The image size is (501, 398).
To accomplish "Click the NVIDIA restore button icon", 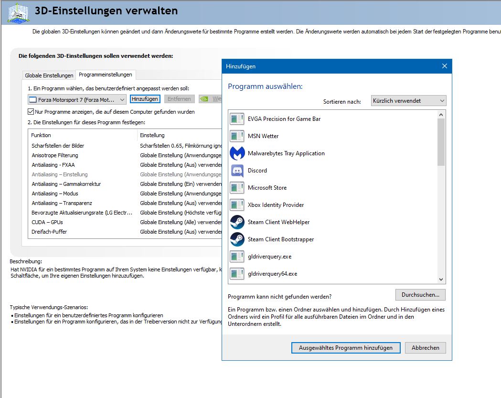I will (x=204, y=99).
